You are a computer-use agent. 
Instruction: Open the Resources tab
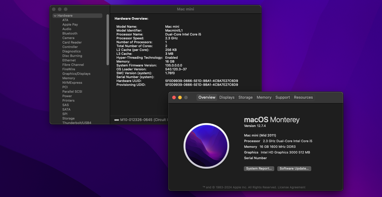coord(303,97)
